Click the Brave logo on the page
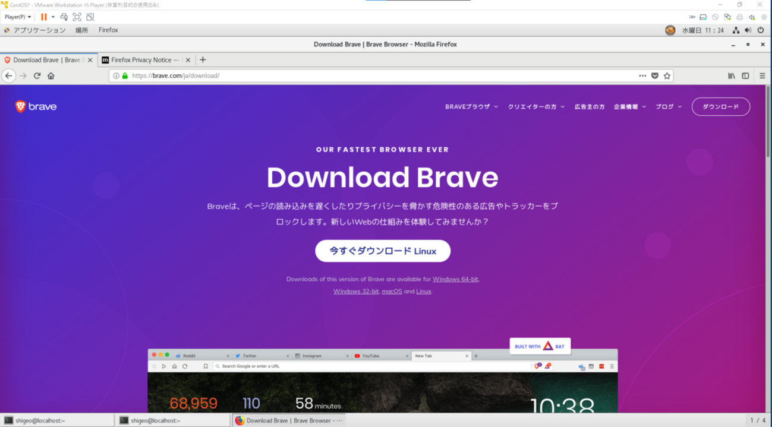 point(36,106)
